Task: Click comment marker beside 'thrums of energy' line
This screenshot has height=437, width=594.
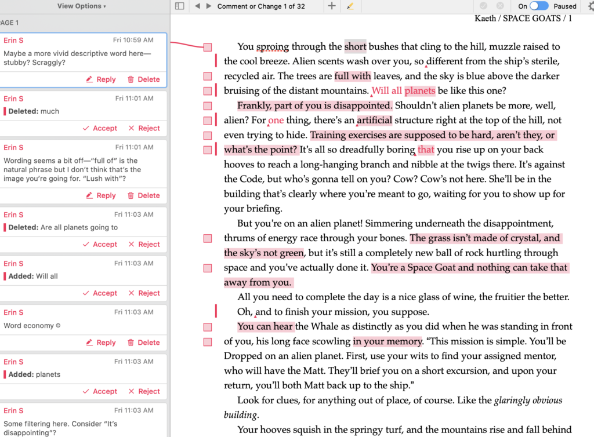Action: click(208, 238)
